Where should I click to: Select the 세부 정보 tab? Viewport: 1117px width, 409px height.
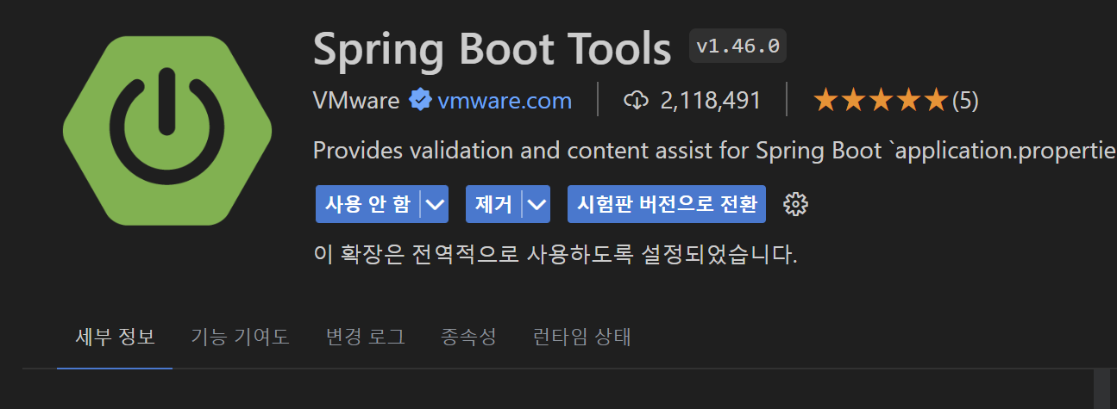point(115,337)
